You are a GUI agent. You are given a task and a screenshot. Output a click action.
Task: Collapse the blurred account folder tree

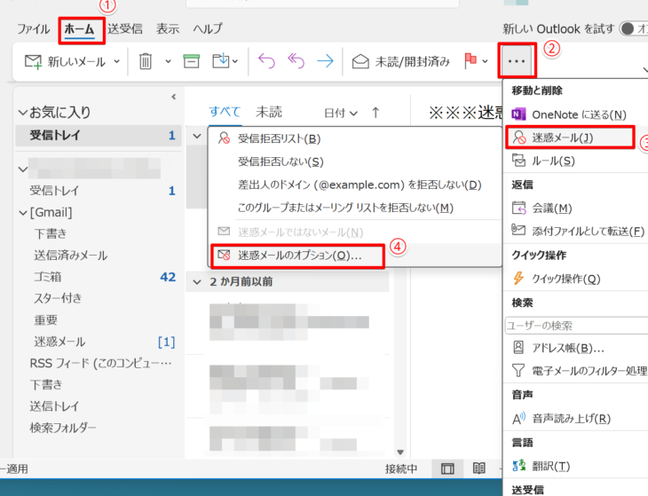(x=23, y=169)
